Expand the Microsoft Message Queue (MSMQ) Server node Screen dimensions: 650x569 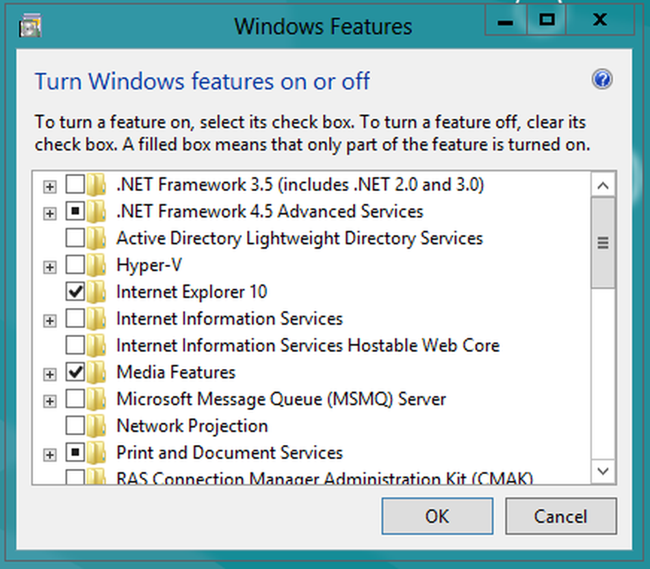pyautogui.click(x=49, y=401)
